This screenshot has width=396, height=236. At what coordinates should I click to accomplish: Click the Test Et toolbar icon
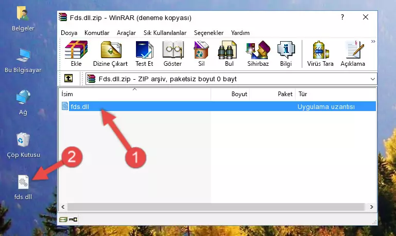pyautogui.click(x=144, y=53)
